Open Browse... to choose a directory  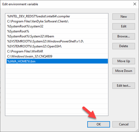click(124, 36)
